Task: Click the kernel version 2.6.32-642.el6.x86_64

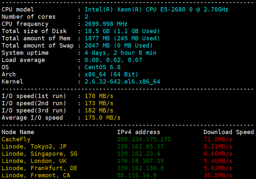Action: [x=122, y=82]
